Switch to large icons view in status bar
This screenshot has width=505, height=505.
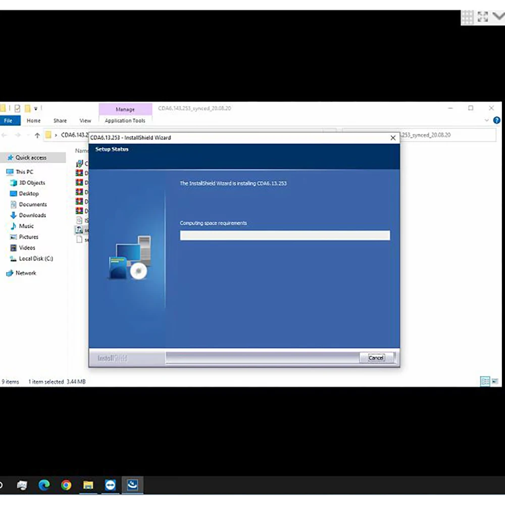[x=494, y=382]
